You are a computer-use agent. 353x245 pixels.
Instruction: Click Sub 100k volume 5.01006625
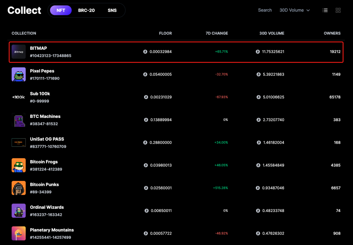[x=274, y=97]
